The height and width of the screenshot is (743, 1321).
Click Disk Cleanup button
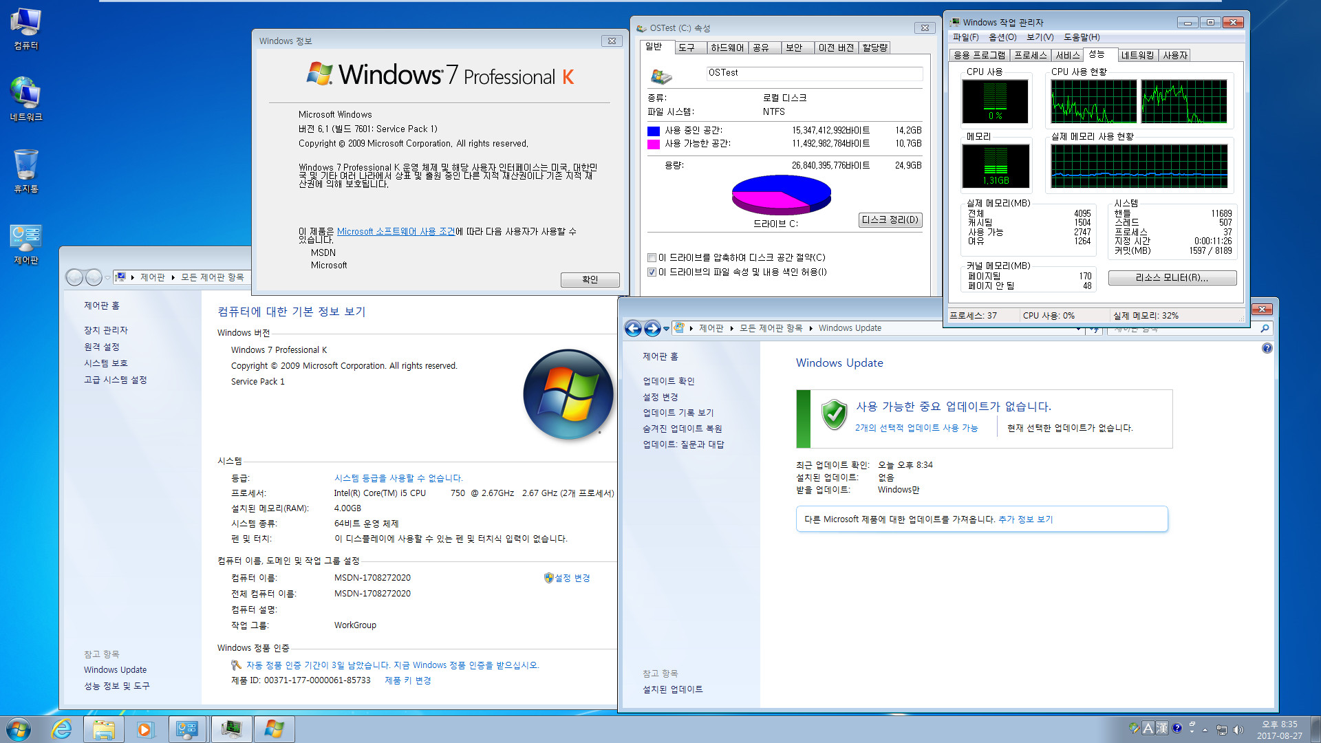[x=890, y=220]
